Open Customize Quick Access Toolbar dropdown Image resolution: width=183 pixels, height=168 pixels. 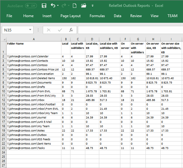[92, 6]
